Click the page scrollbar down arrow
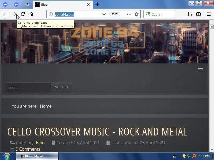This screenshot has height=160, width=214. point(212,150)
